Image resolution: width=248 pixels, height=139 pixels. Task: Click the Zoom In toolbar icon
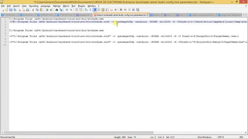(67, 10)
